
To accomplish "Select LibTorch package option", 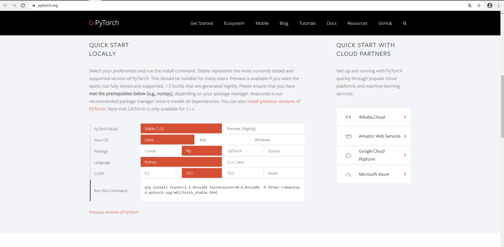I will point(243,151).
